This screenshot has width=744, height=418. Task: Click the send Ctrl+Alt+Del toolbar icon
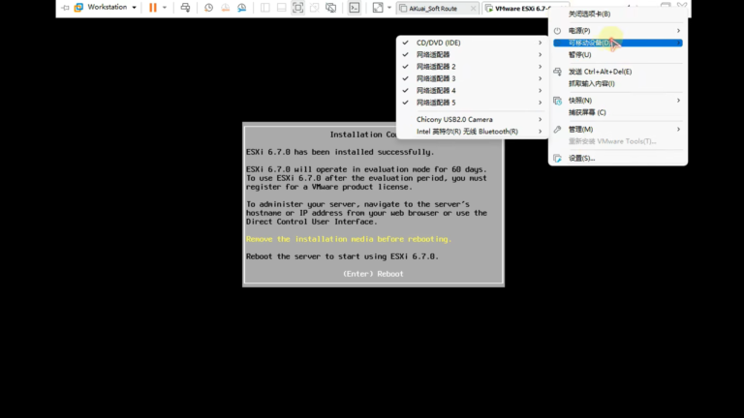[x=186, y=8]
